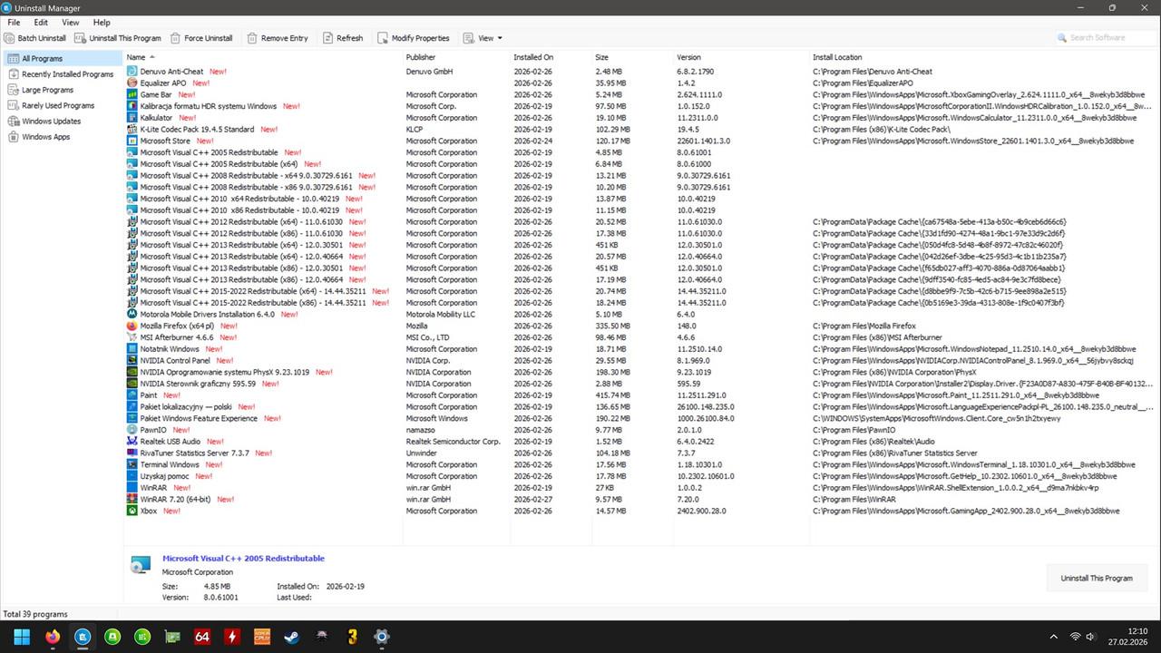Open the View dropdown in toolbar
Viewport: 1161px width, 653px height.
pos(483,38)
